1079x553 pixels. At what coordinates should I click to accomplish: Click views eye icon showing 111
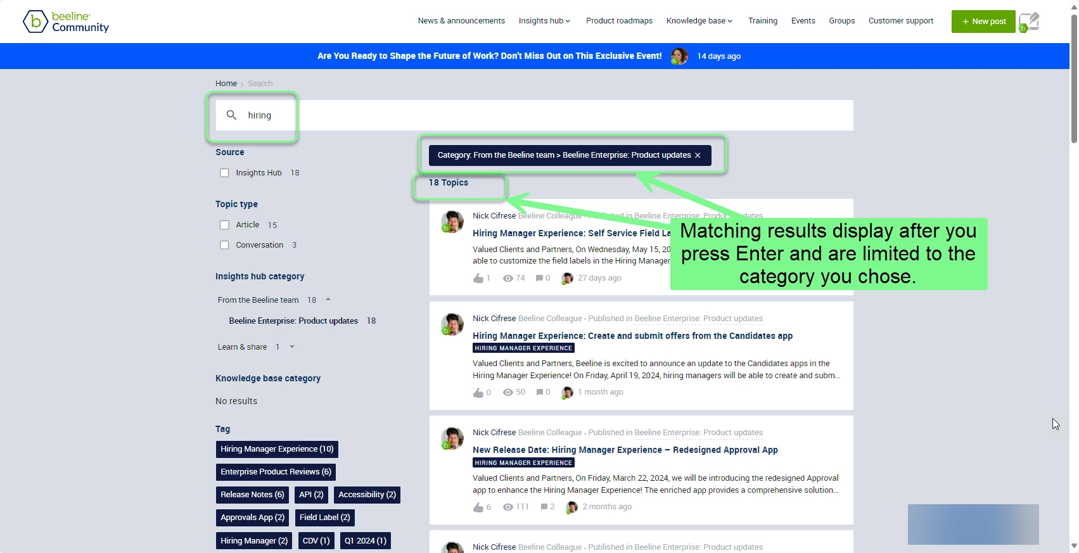[508, 507]
